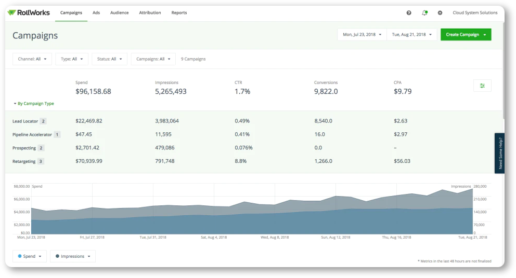Select the Lead Locator campaign type row
516x278 pixels.
(254, 121)
